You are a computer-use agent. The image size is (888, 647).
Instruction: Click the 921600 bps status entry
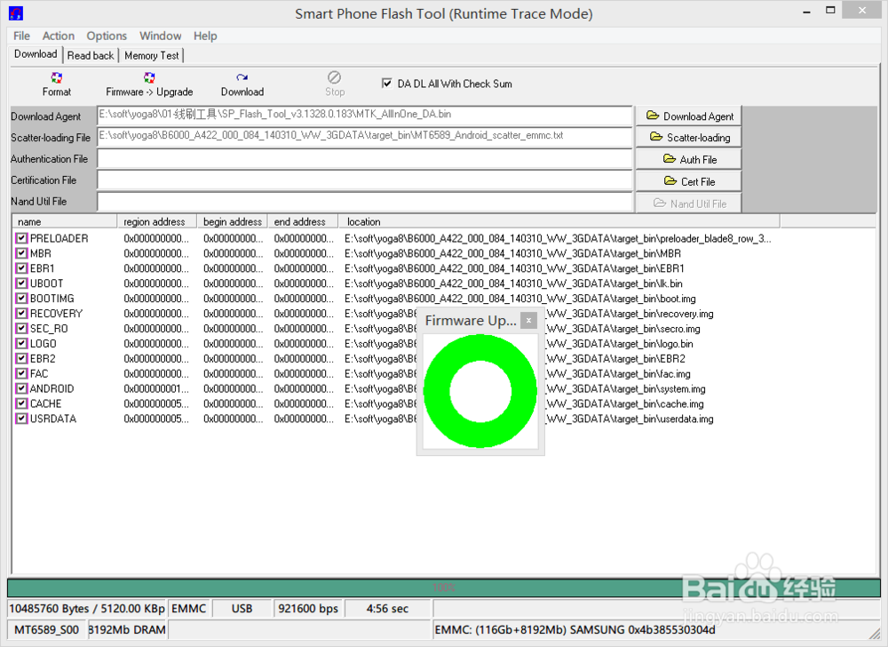[308, 609]
